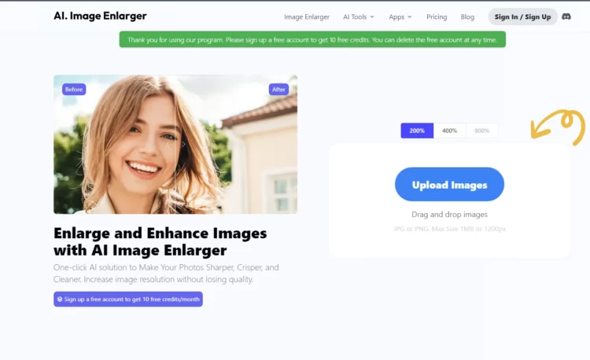Click the Drag and drop images area

coord(449,215)
